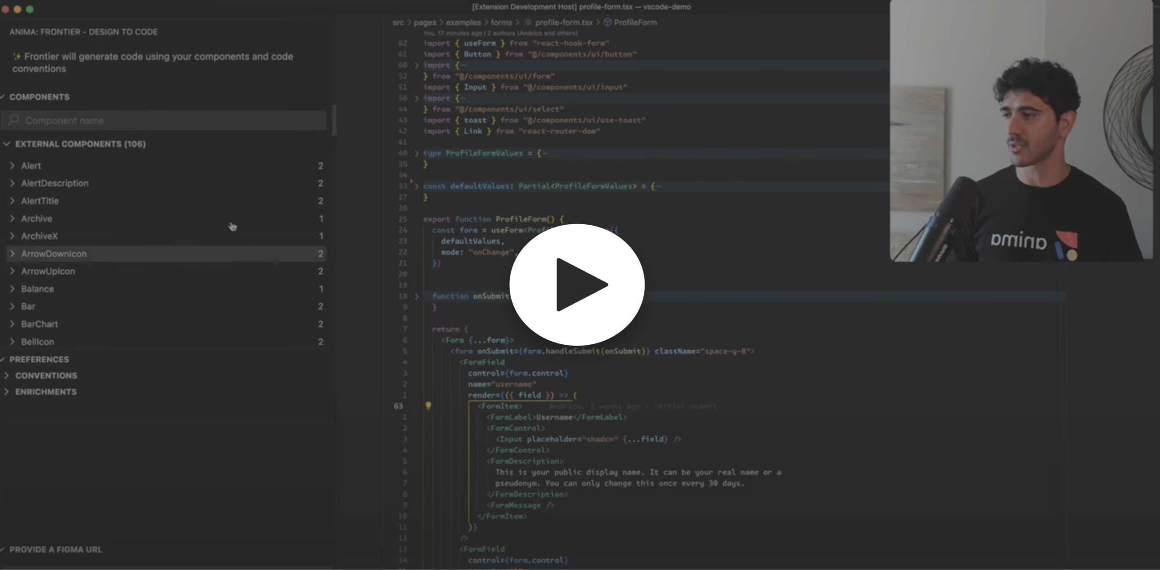Unfold the ProfileFormValues type definition
This screenshot has width=1160, height=570.
[416, 153]
